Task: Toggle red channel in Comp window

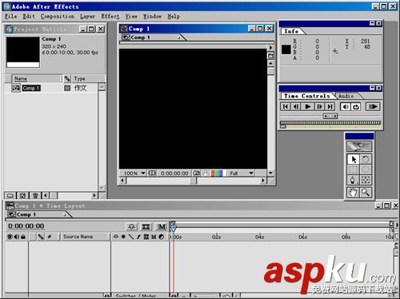Action: tap(213, 173)
